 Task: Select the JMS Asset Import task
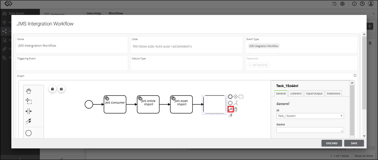182,104
